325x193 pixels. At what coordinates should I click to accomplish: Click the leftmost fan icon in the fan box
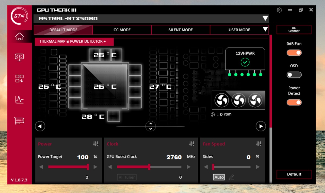[222, 100]
